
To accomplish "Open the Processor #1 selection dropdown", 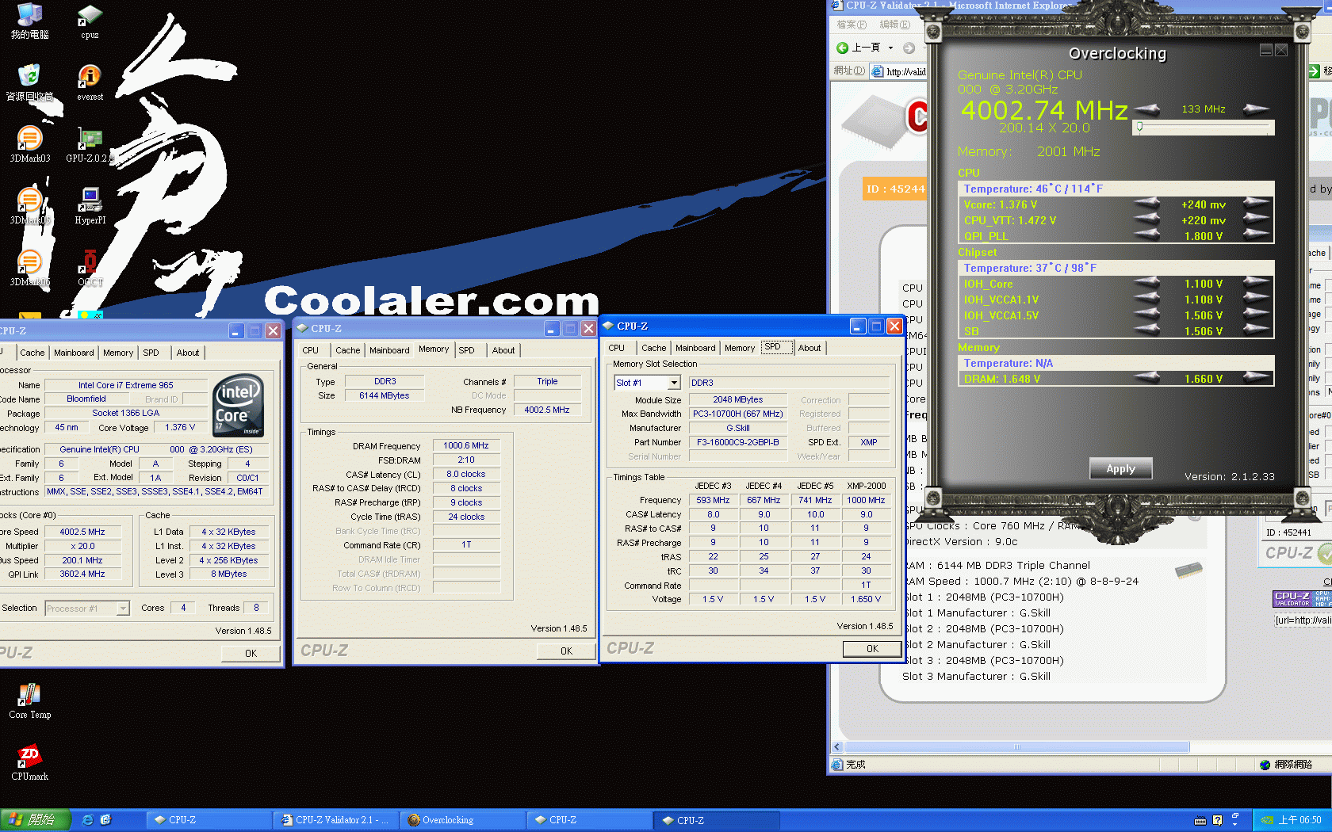I will 123,609.
